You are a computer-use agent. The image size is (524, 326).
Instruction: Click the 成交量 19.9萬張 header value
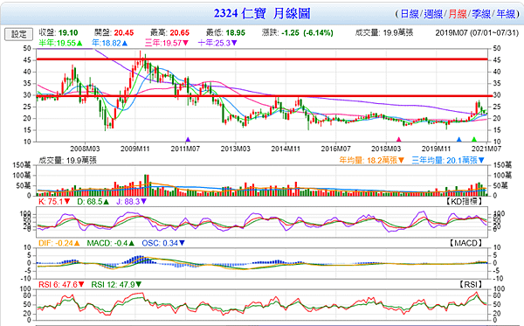[x=384, y=32]
